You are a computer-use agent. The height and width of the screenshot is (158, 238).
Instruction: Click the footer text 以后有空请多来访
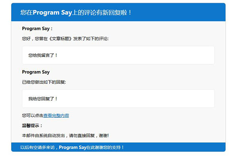(x=38, y=147)
